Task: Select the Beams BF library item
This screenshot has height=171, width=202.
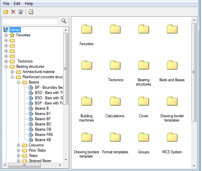Action: coord(43,119)
